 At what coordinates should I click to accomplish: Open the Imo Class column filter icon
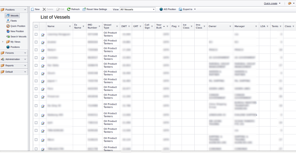click(x=204, y=27)
